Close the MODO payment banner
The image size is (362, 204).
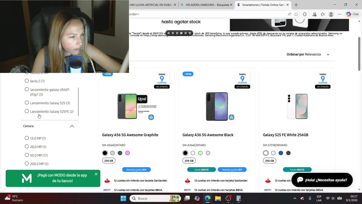tap(96, 174)
